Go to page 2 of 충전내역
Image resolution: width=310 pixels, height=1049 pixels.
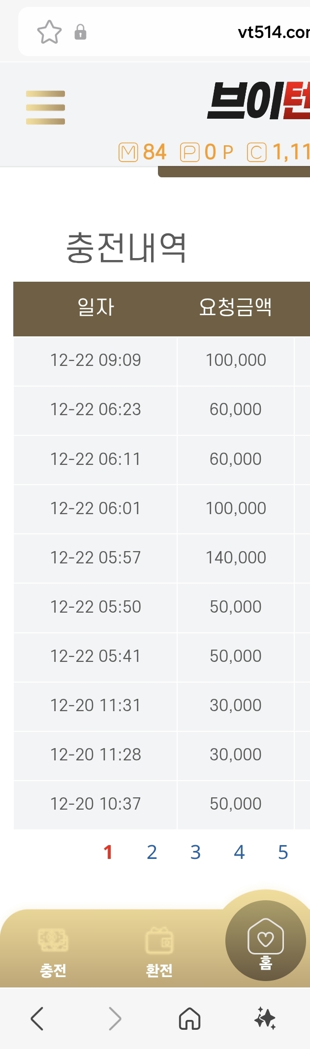point(152,852)
